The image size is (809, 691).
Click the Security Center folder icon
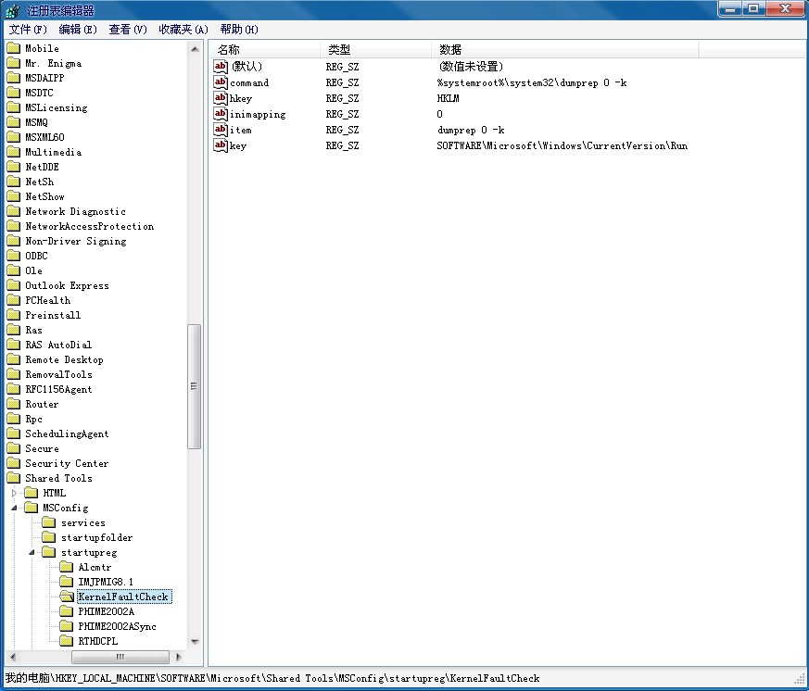click(13, 463)
